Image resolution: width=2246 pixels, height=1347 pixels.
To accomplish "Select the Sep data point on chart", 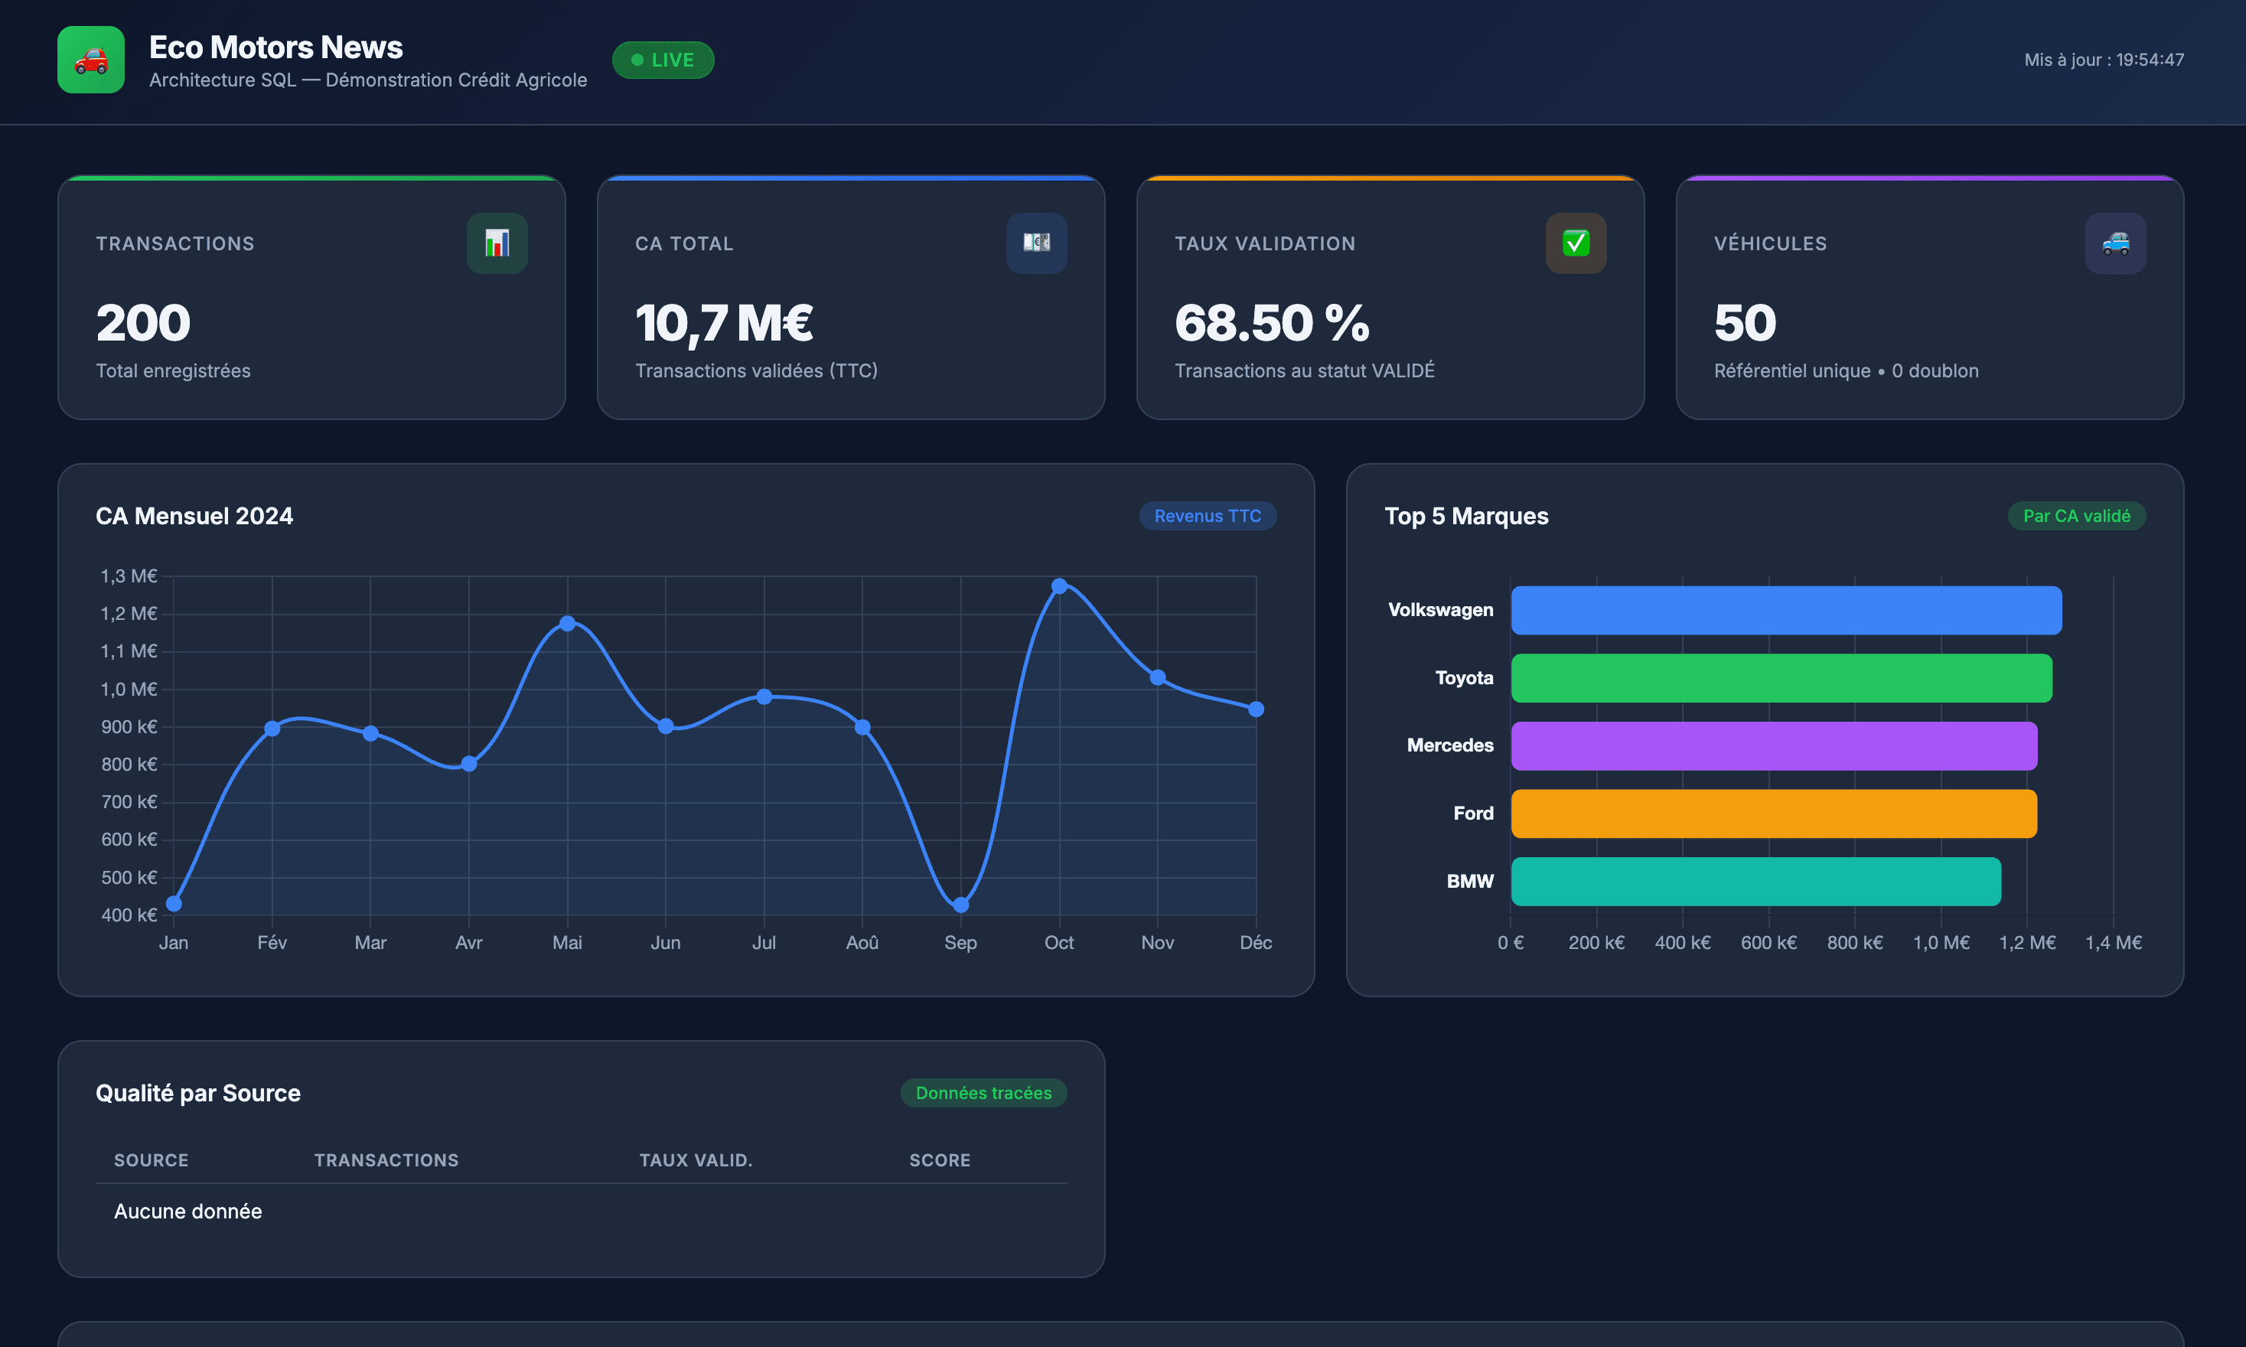I will point(961,904).
